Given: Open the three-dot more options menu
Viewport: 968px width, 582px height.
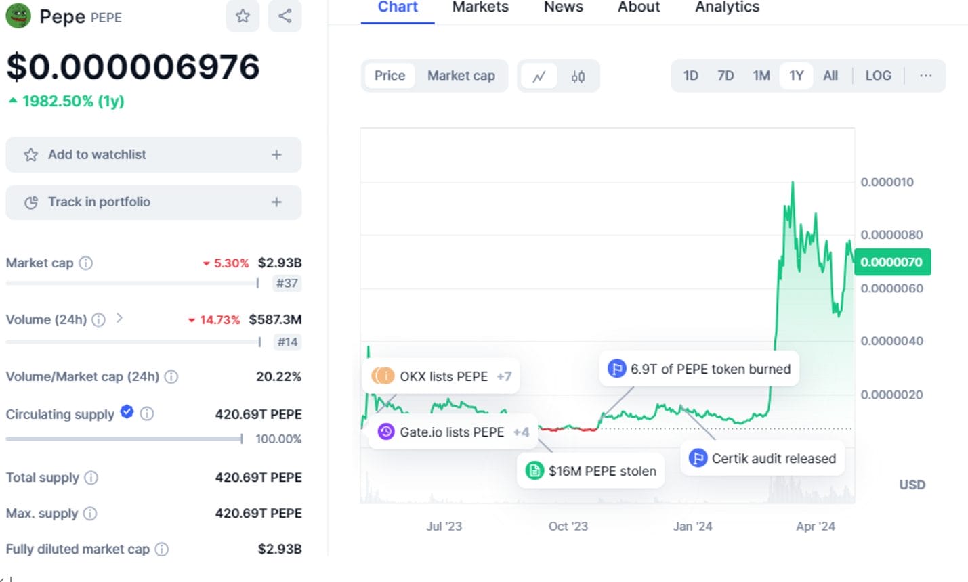Looking at the screenshot, I should pyautogui.click(x=925, y=76).
